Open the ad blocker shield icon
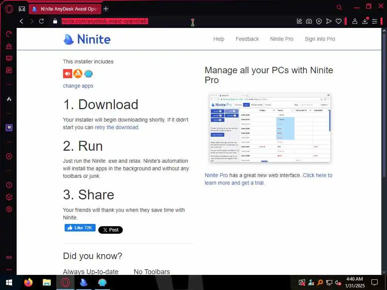Screen dimensions: 387x290 319,21
